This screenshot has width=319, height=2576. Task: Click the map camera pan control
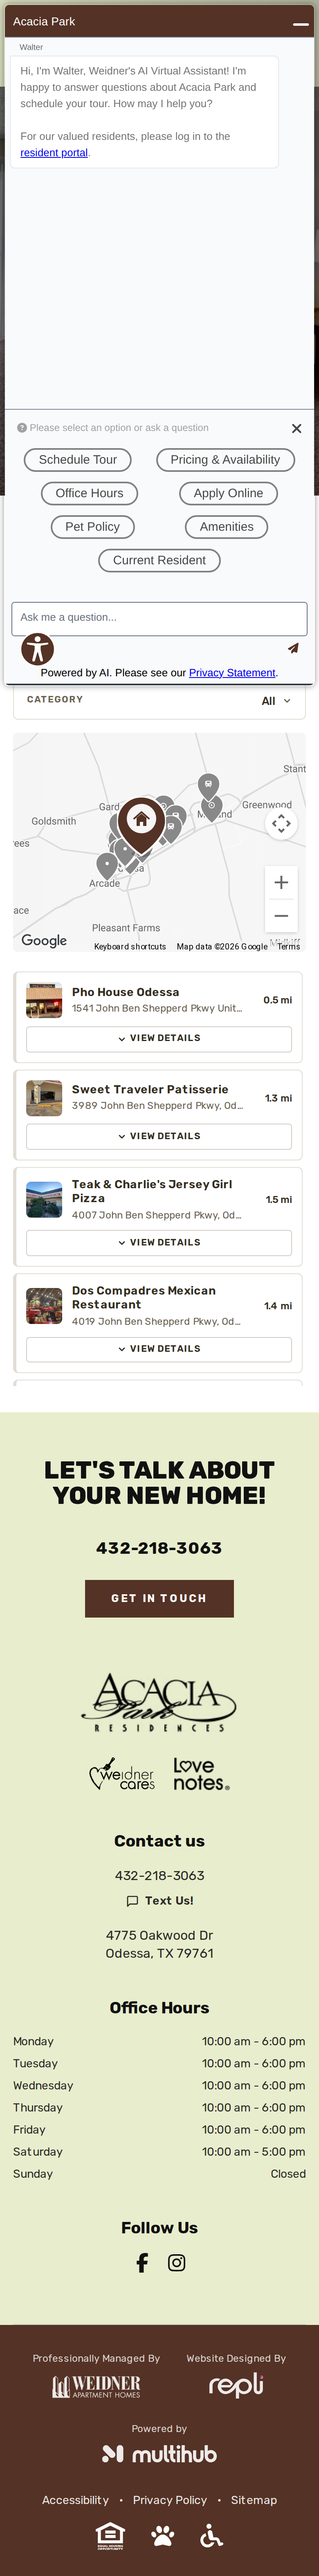pos(281,823)
